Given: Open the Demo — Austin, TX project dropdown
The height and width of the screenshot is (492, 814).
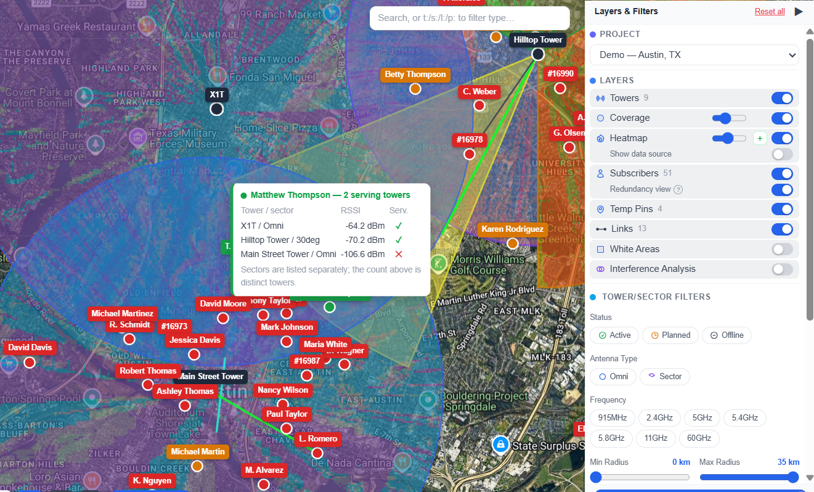Looking at the screenshot, I should coord(694,55).
